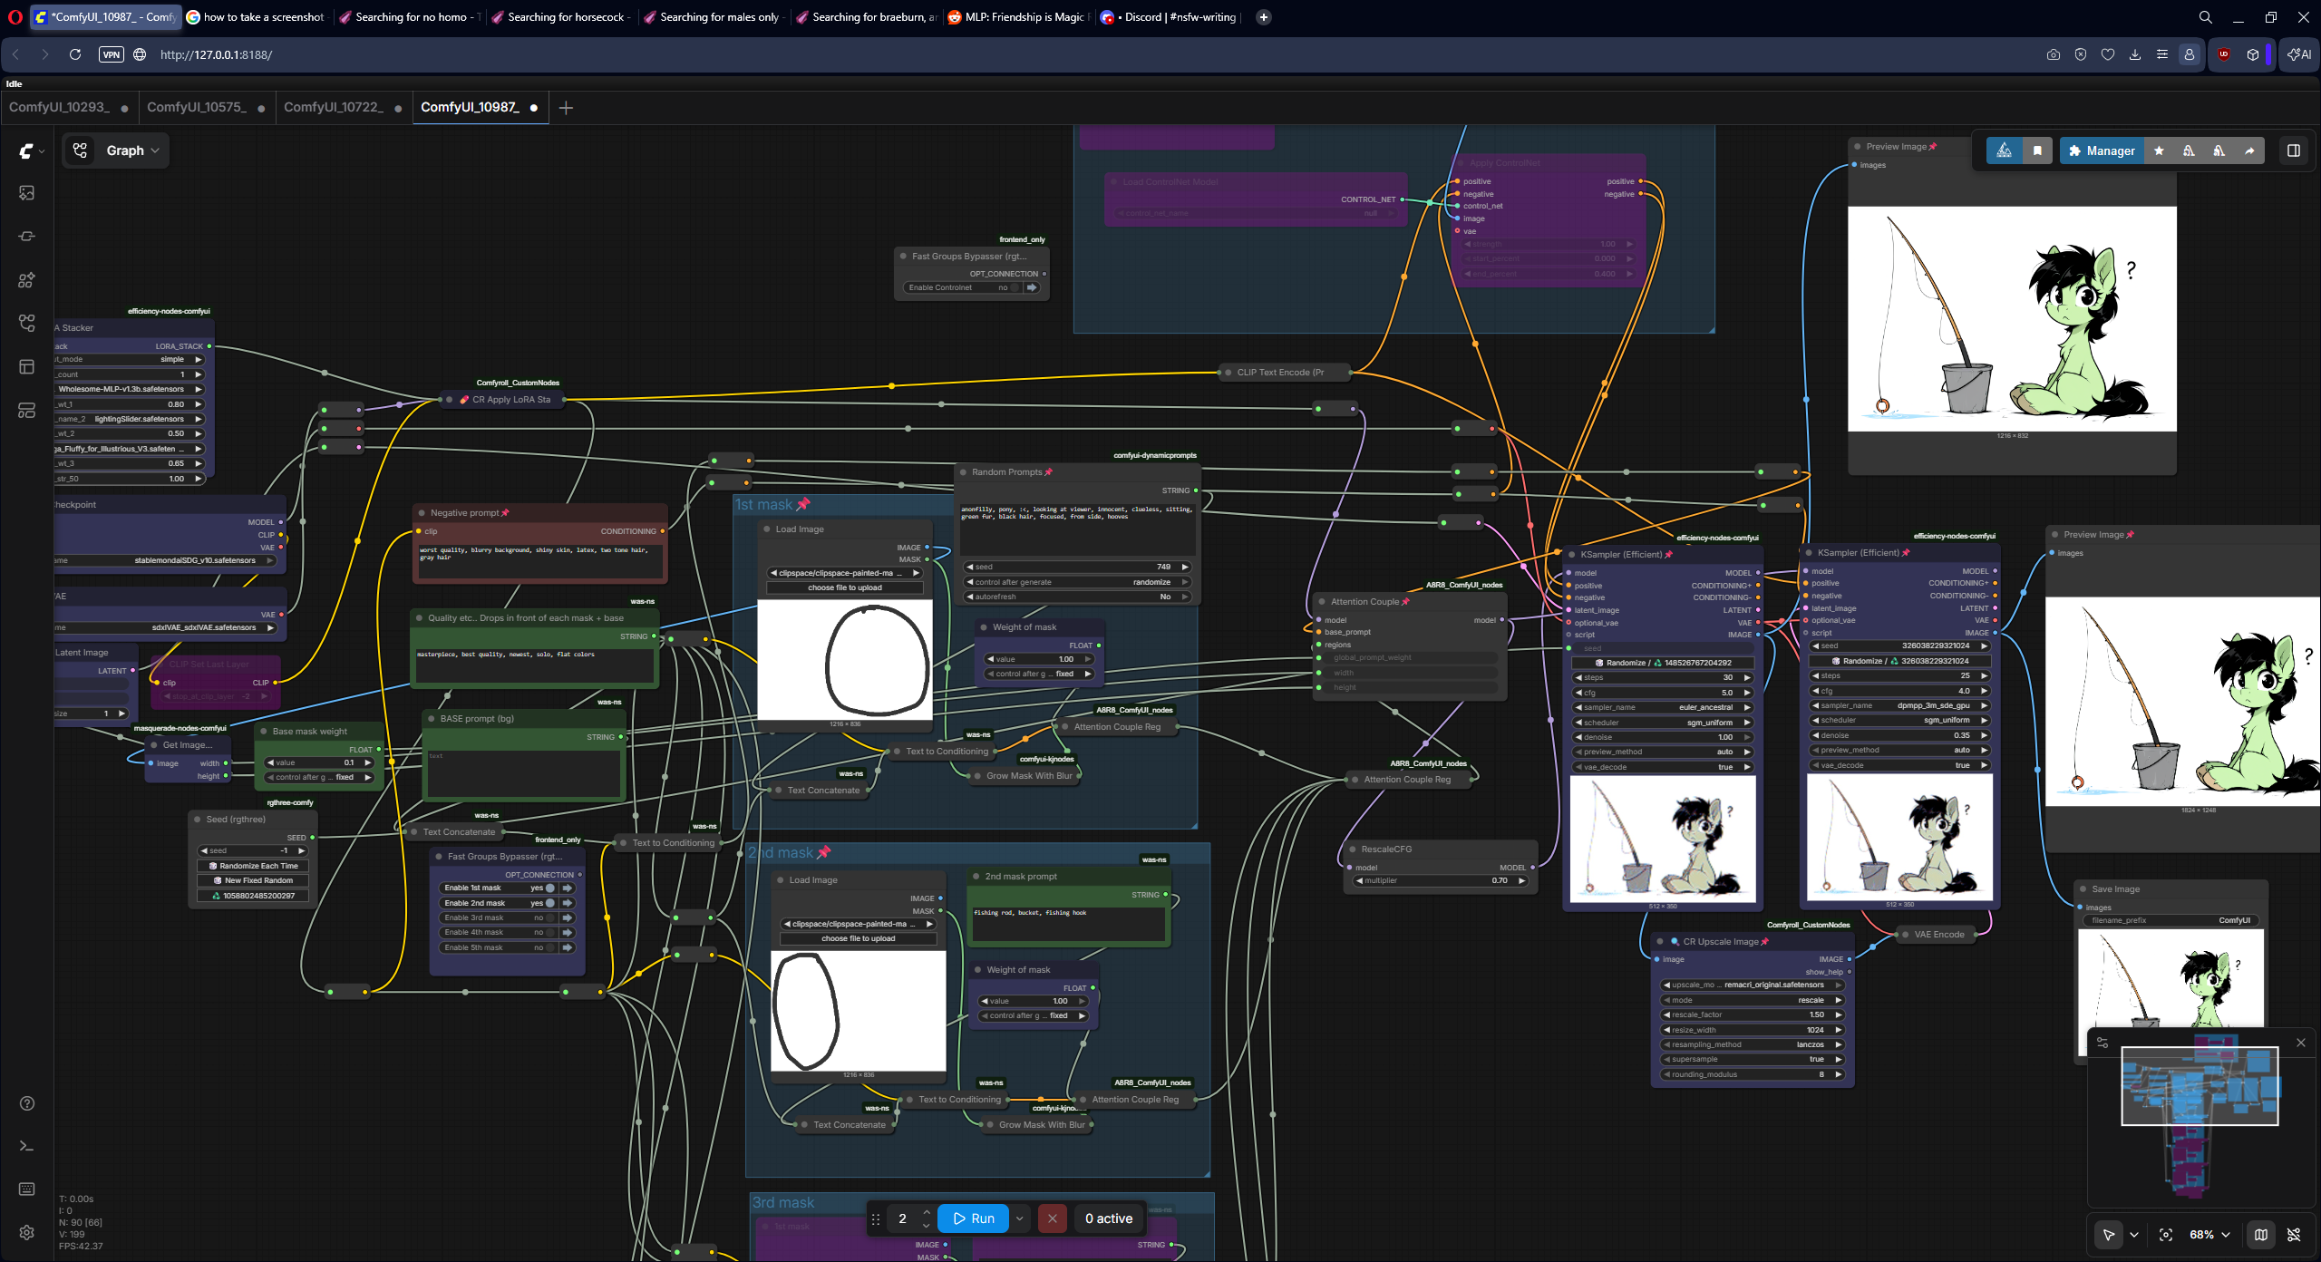Open the console terminal sidebar icon
This screenshot has width=2321, height=1262.
26,1146
